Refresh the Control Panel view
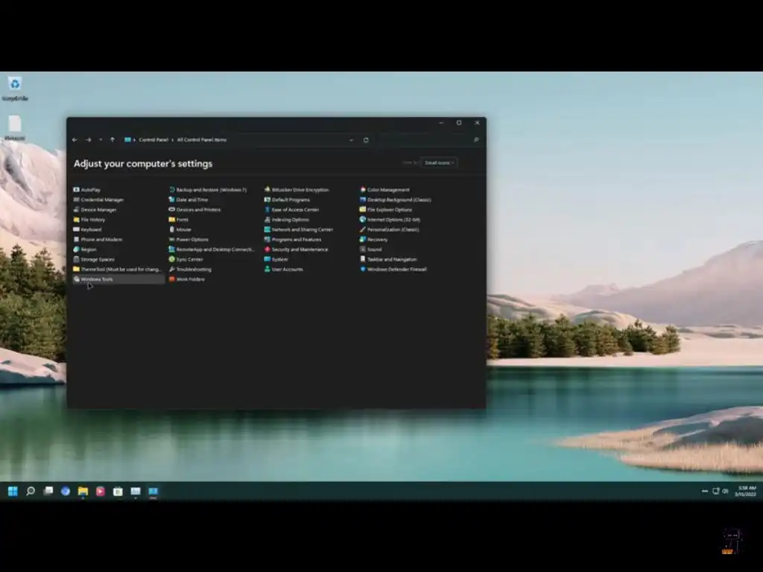The width and height of the screenshot is (763, 572). (x=366, y=140)
